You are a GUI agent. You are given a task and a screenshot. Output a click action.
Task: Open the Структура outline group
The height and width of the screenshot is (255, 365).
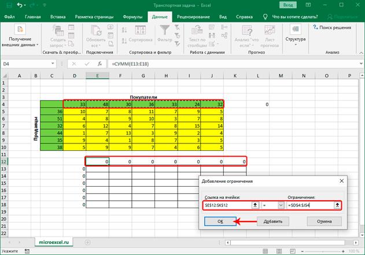coord(296,35)
